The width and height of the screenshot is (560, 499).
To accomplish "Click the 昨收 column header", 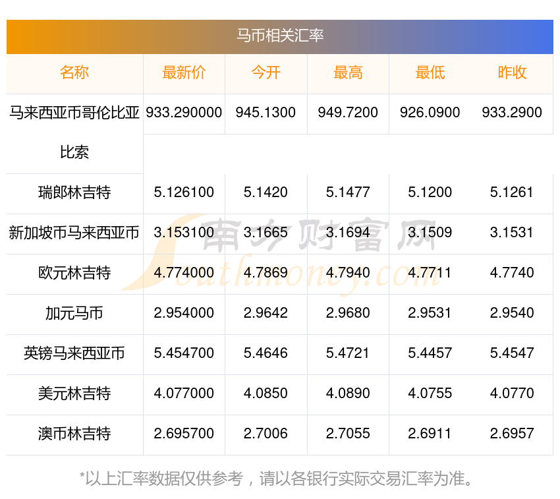I will tap(512, 73).
